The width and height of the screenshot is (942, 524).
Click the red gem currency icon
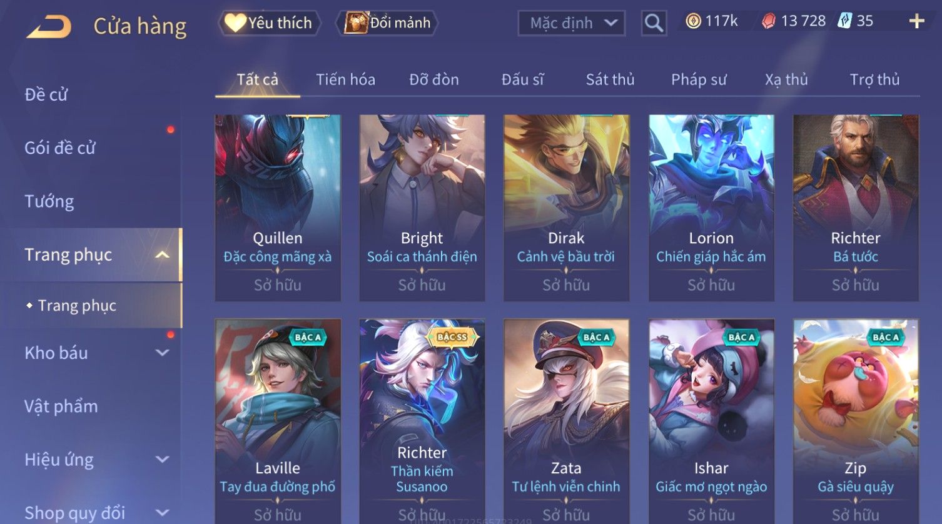click(x=769, y=21)
